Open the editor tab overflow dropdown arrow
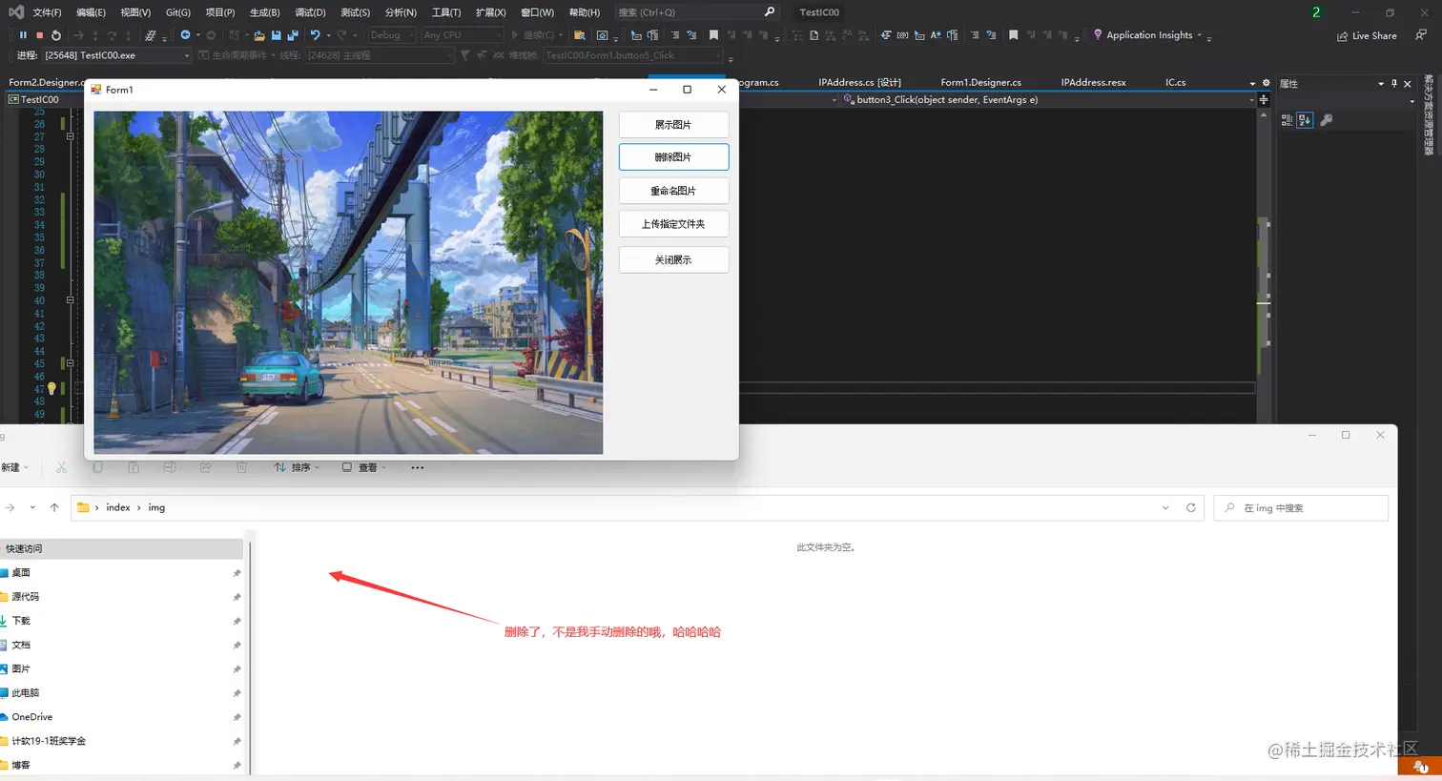Image resolution: width=1442 pixels, height=781 pixels. [1252, 83]
